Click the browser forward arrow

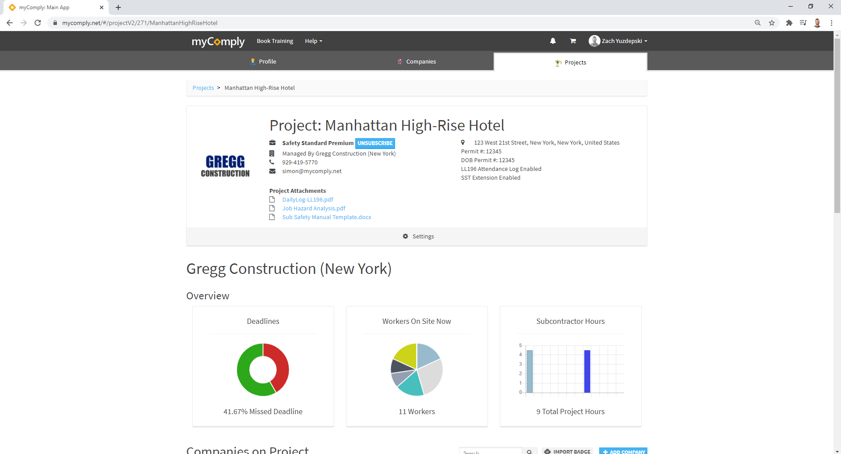coord(24,23)
